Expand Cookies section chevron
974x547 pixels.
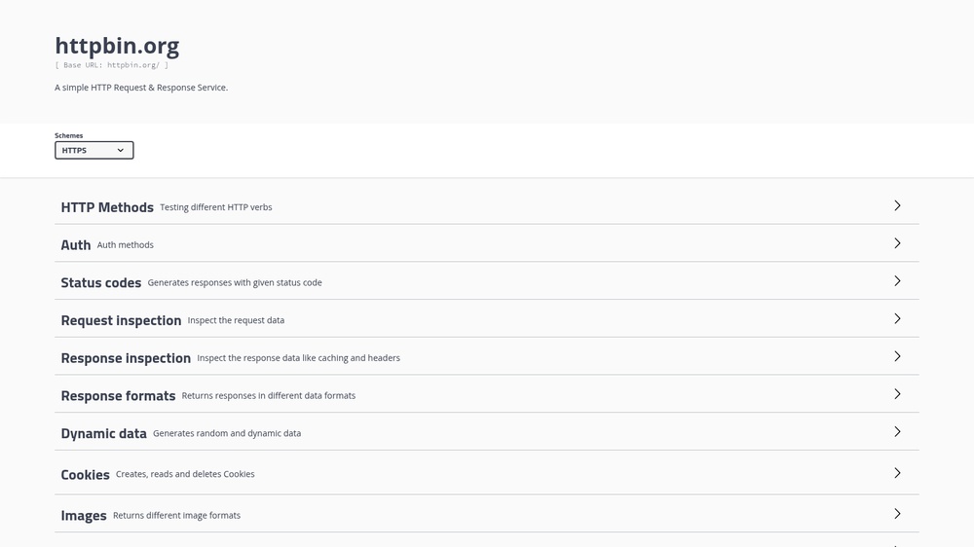click(897, 473)
